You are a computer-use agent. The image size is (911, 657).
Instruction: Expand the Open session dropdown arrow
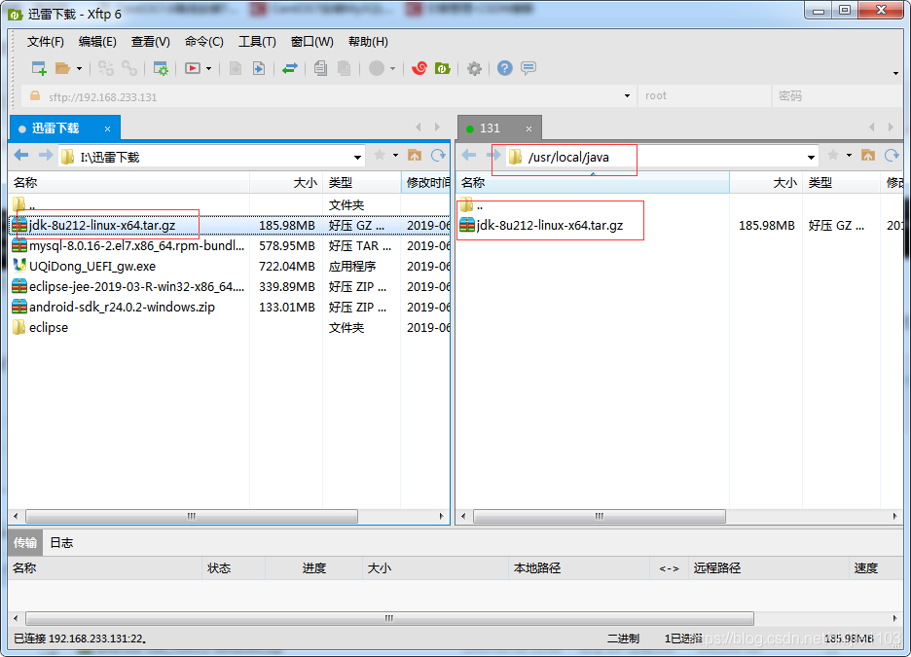click(x=79, y=68)
